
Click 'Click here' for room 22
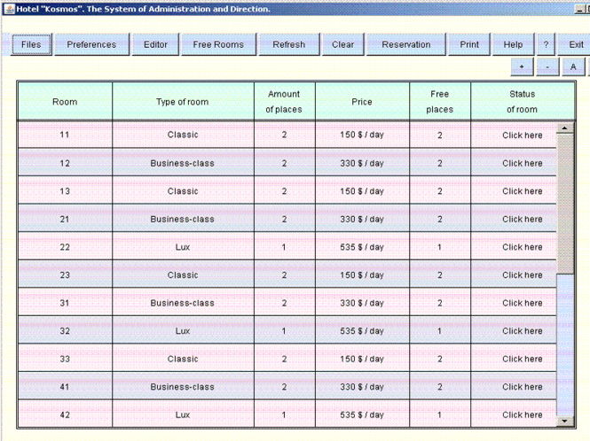pyautogui.click(x=523, y=247)
